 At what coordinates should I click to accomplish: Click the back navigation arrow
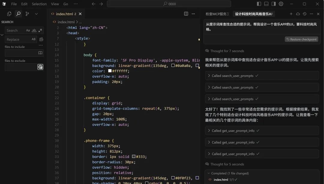tap(93, 4)
